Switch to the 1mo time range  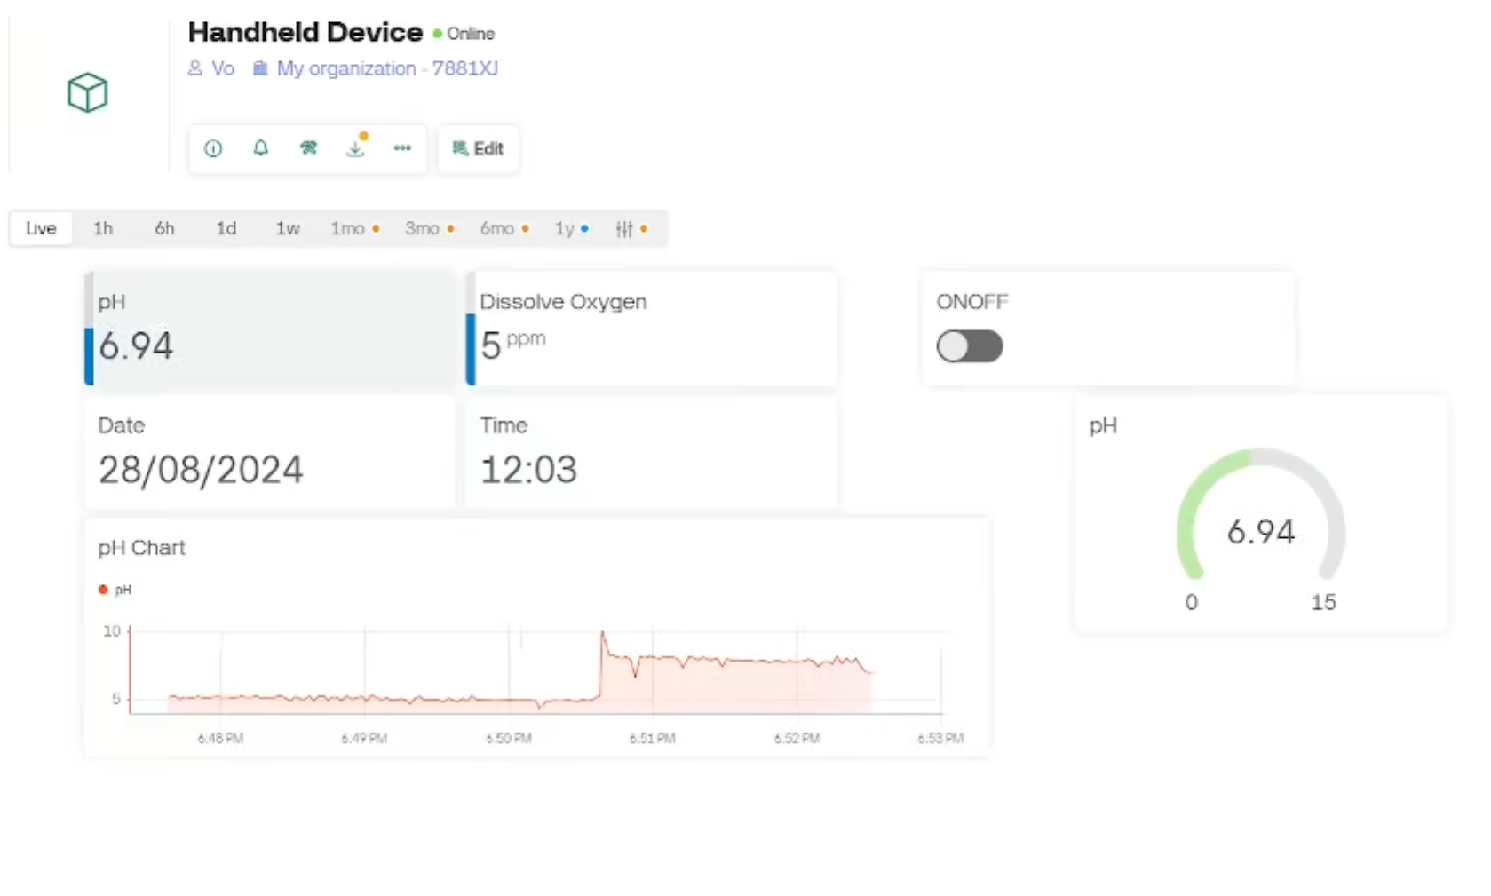pos(354,228)
